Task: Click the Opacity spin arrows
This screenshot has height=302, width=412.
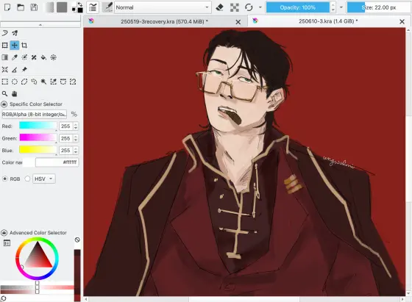Action: (x=333, y=7)
